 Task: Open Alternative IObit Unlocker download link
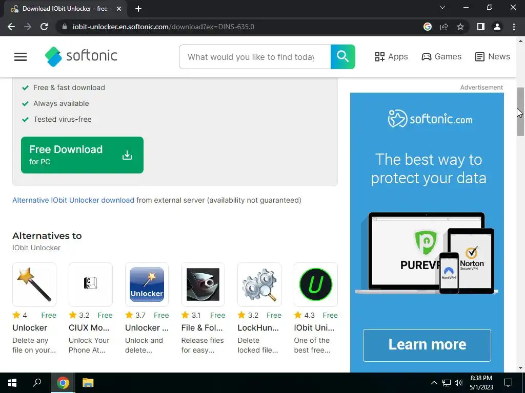tap(73, 200)
